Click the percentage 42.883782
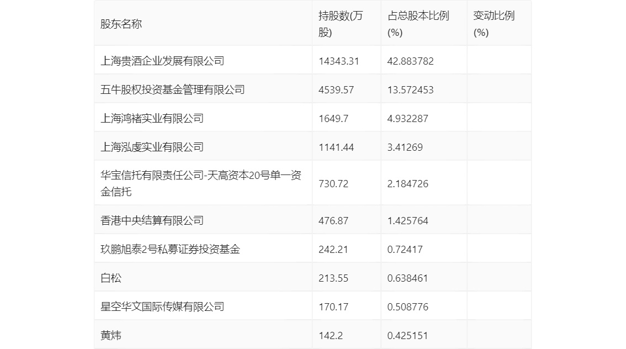This screenshot has width=626, height=349. pyautogui.click(x=410, y=61)
